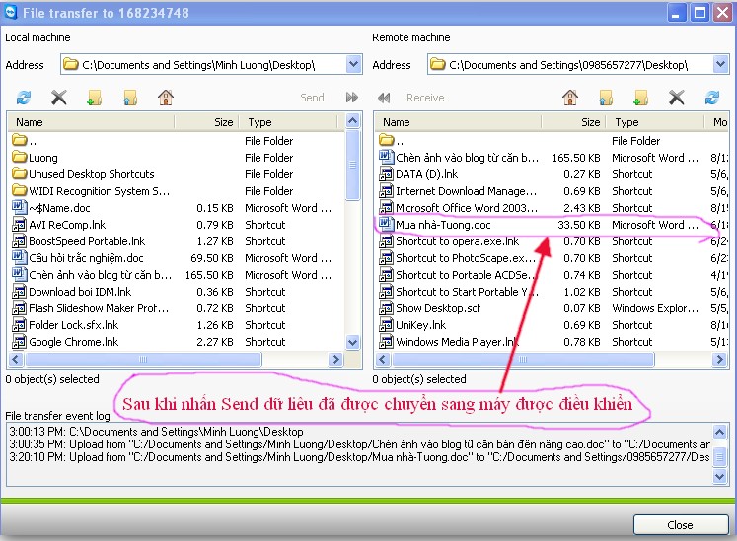This screenshot has width=737, height=541.
Task: Click the Send button label
Action: click(x=312, y=98)
